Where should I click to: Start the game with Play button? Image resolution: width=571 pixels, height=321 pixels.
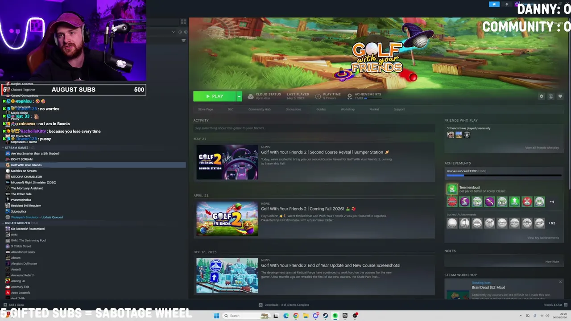coord(215,96)
